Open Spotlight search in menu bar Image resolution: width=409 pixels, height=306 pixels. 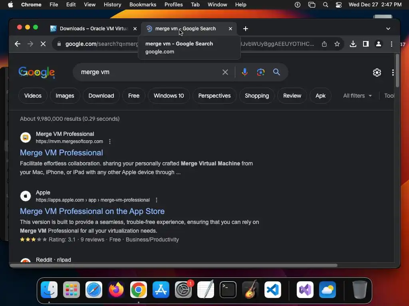click(x=325, y=5)
